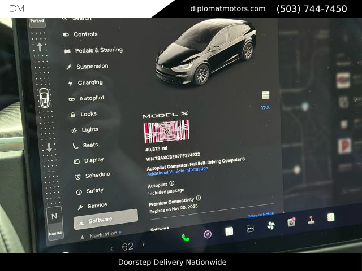This screenshot has height=271, width=362.
Task: Click the blue YXX vehicle name
Action: (265, 107)
